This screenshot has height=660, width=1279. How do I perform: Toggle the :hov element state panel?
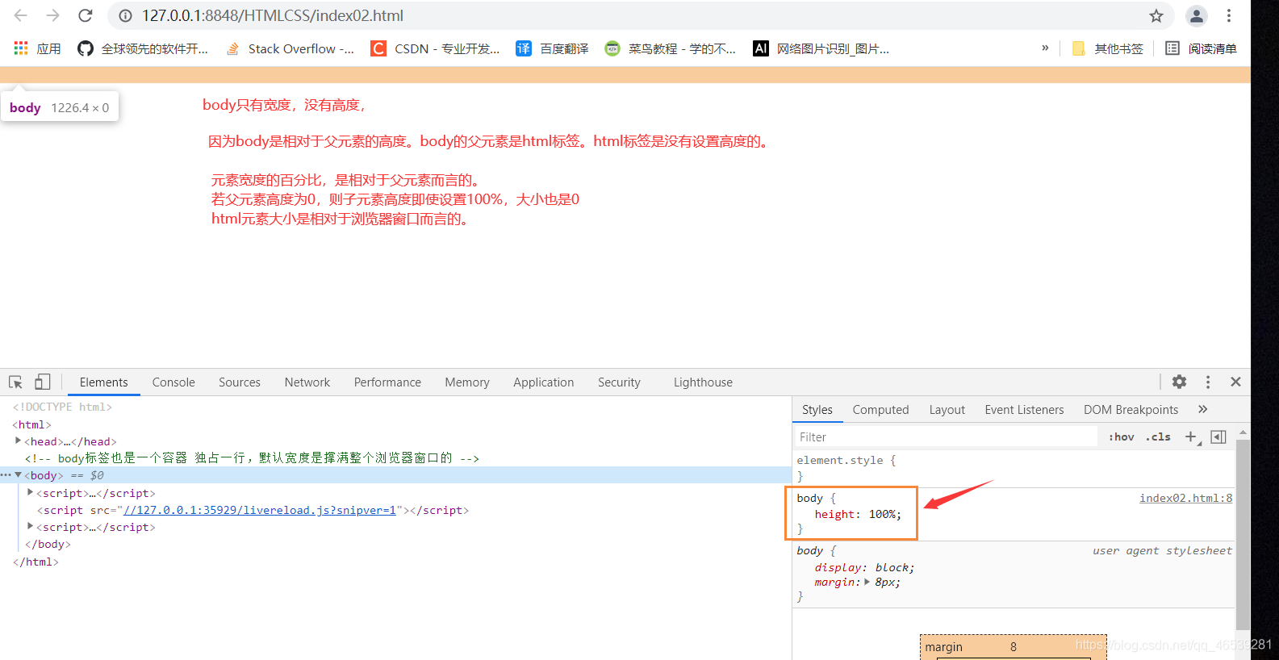point(1121,437)
